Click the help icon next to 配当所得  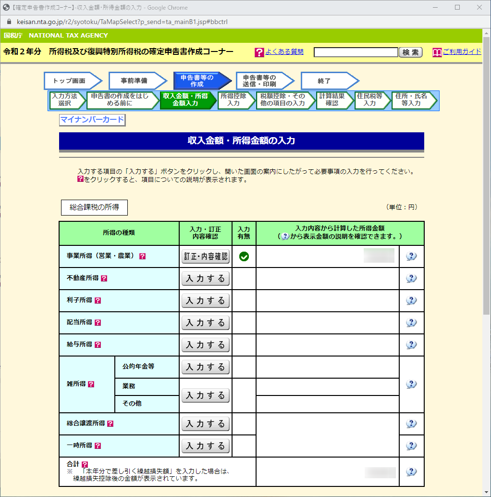98,323
